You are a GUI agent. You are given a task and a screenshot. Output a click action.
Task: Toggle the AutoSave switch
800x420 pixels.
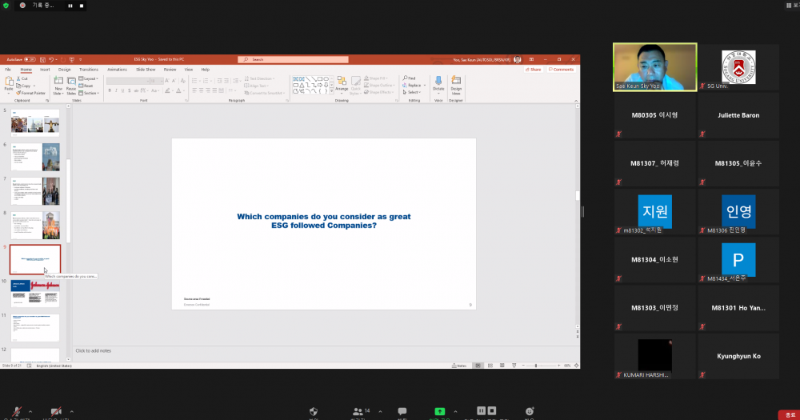30,60
